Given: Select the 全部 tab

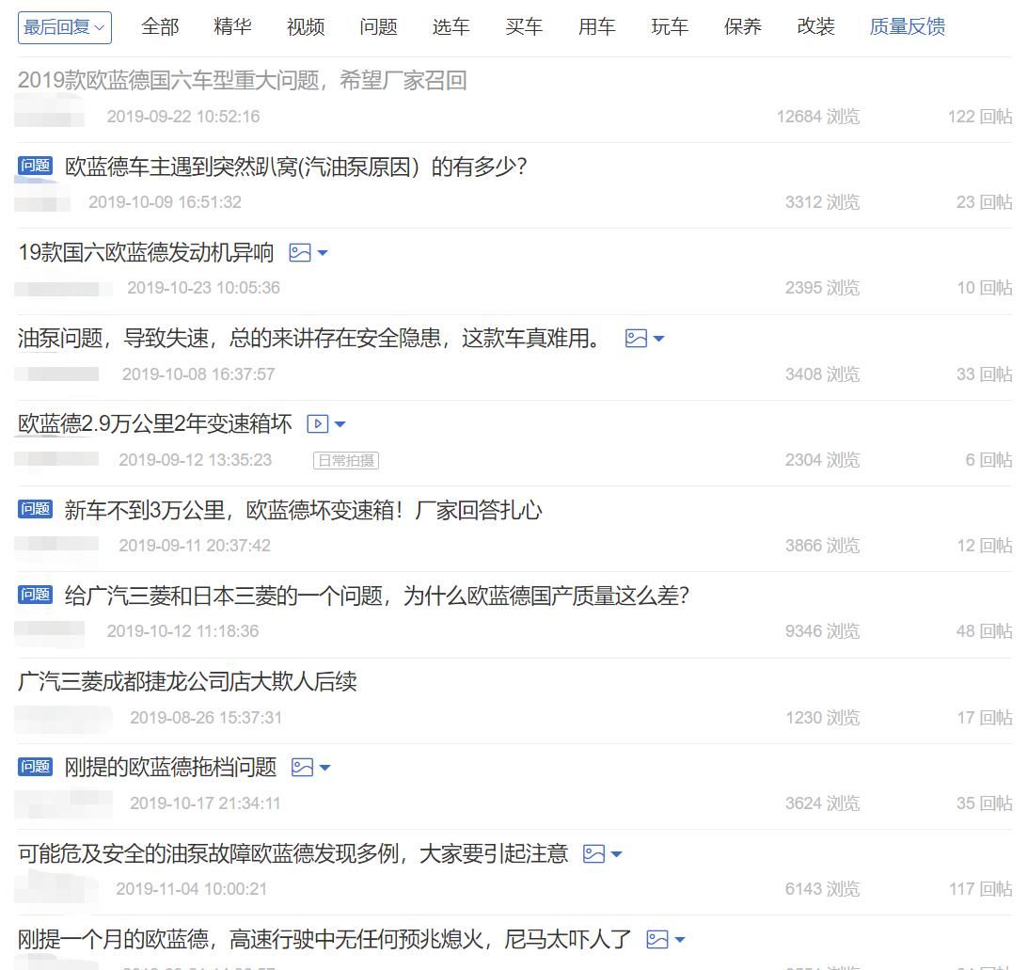Looking at the screenshot, I should [160, 27].
